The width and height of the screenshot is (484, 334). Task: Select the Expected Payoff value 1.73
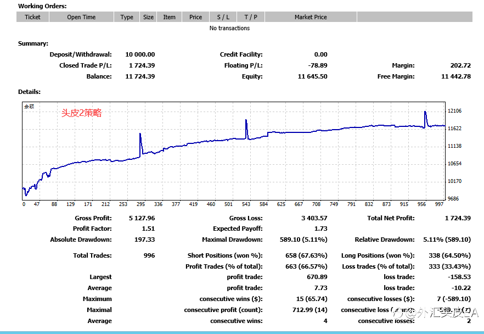click(x=320, y=229)
